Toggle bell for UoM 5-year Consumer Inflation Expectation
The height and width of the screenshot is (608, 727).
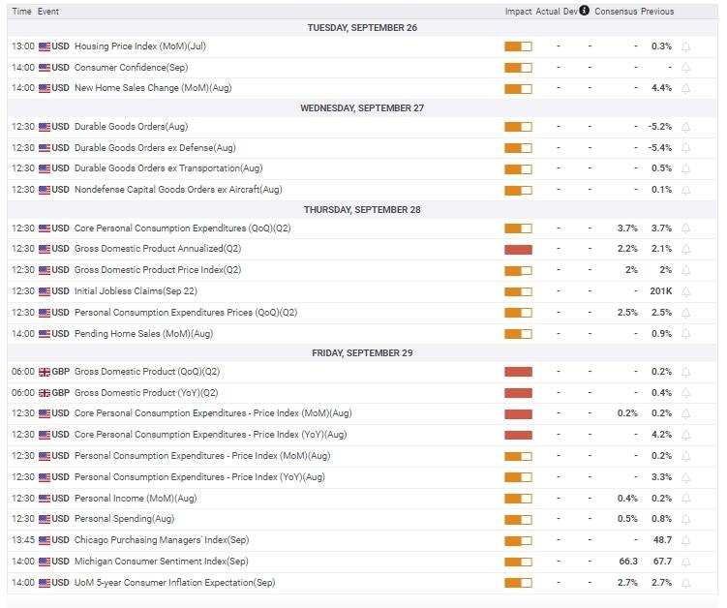pyautogui.click(x=685, y=584)
